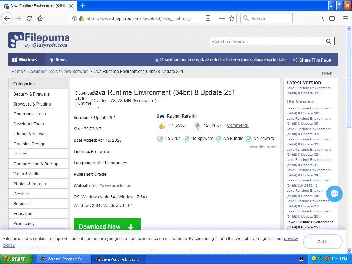Go back using the browser back arrow
Screen dimensions: 352x264
[7, 18]
